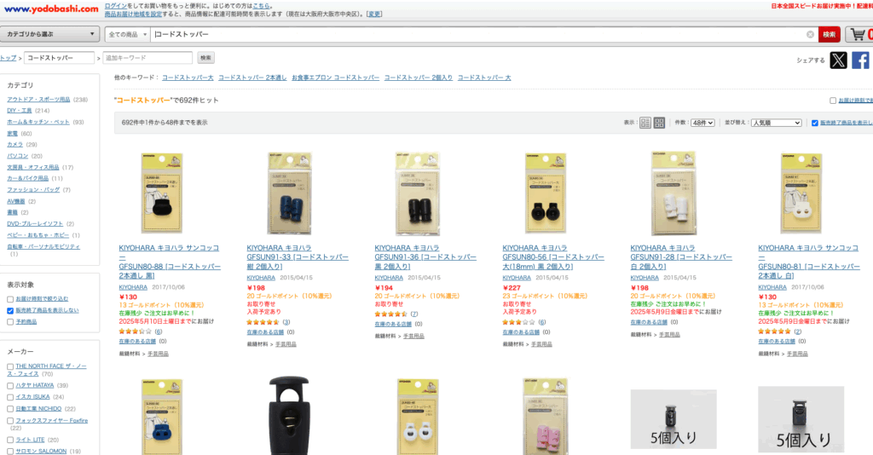Expand the 人気順 sort dropdown

pos(776,123)
